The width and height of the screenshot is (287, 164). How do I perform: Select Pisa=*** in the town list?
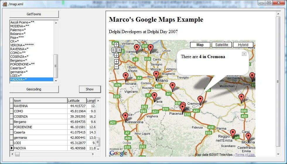pyautogui.click(x=32, y=38)
